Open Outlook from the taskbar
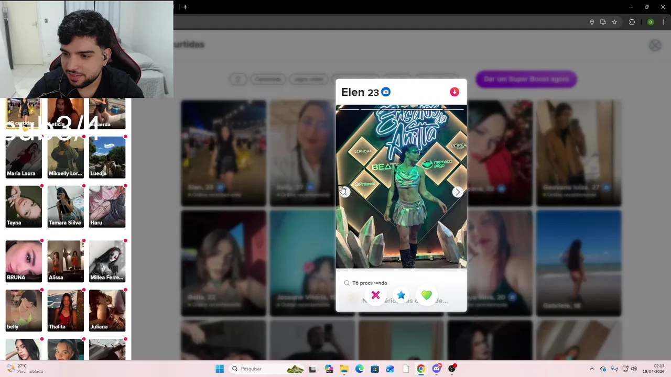The width and height of the screenshot is (671, 377). tap(390, 369)
